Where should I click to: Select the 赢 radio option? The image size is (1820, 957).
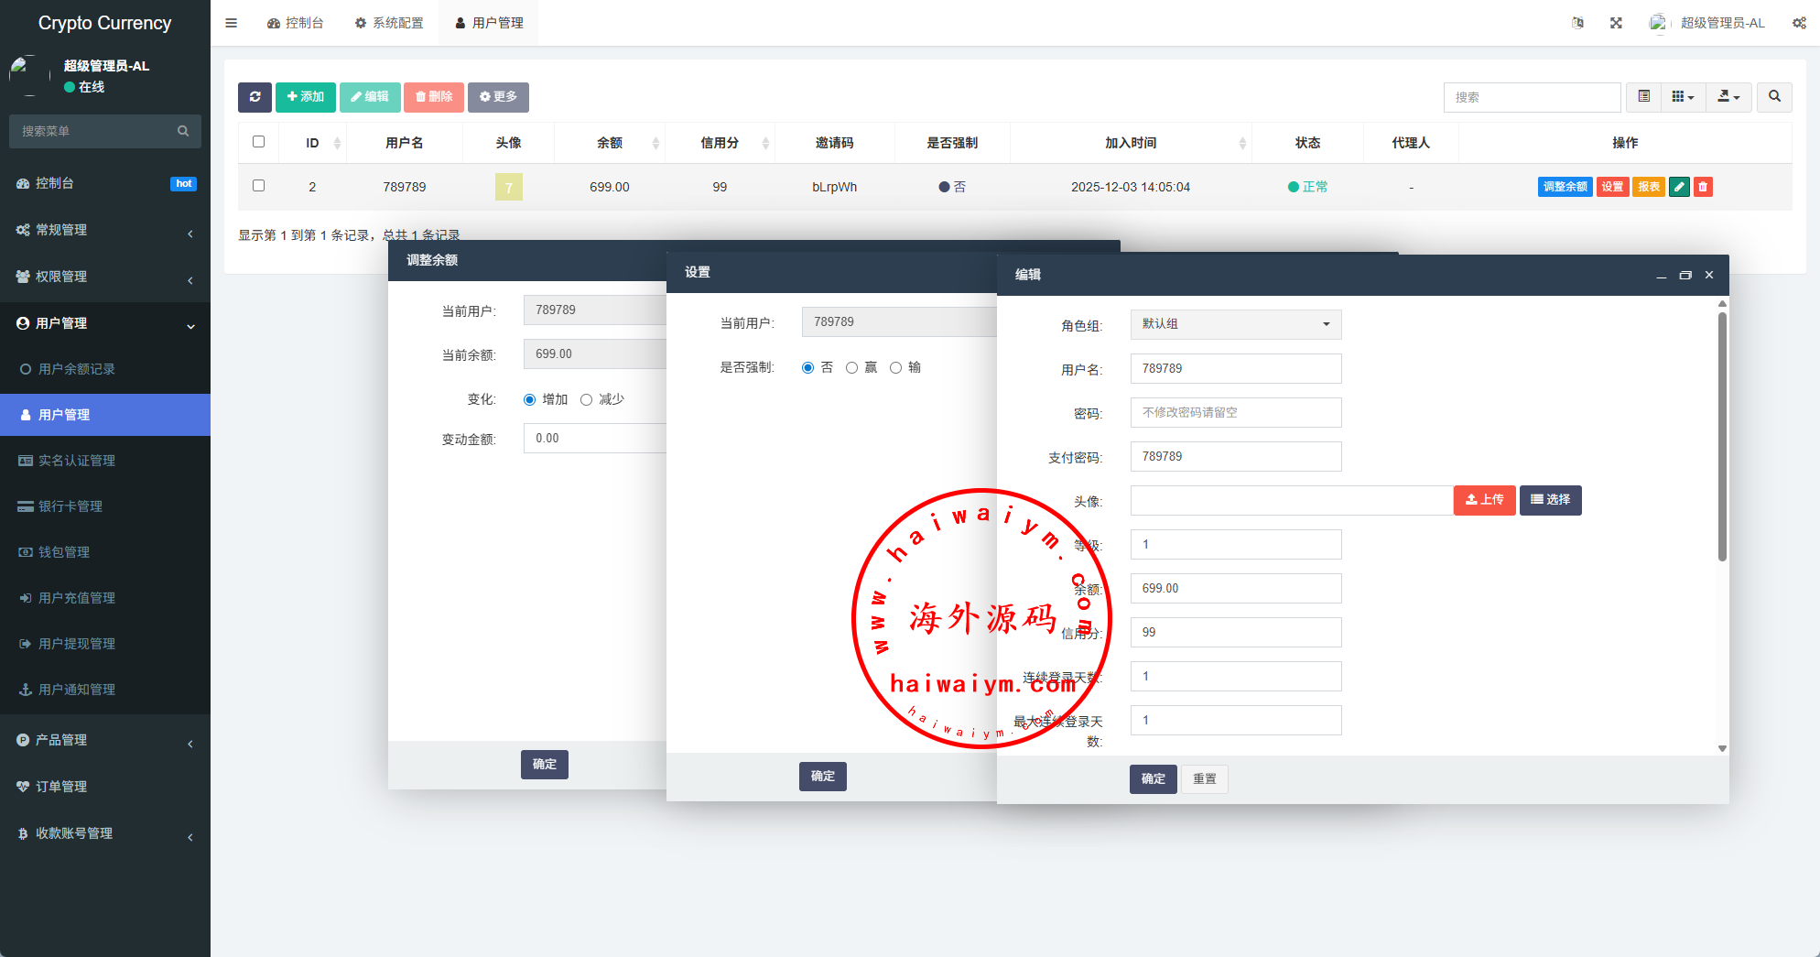[x=852, y=367]
